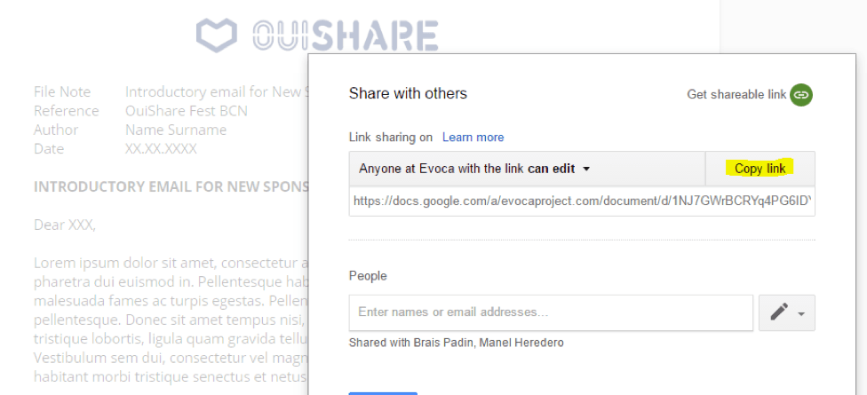
Task: Click the OuiShare shield logo icon
Action: coord(217,35)
